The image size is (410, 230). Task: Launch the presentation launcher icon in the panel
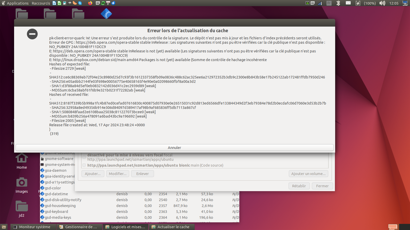65,3
